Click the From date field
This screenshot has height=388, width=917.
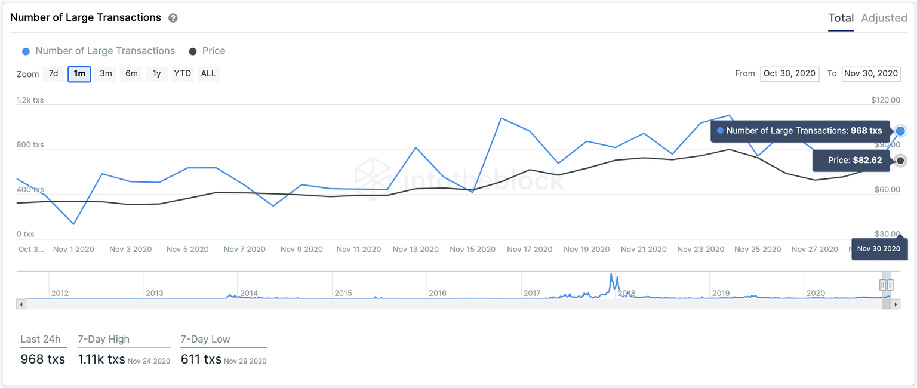pyautogui.click(x=789, y=73)
